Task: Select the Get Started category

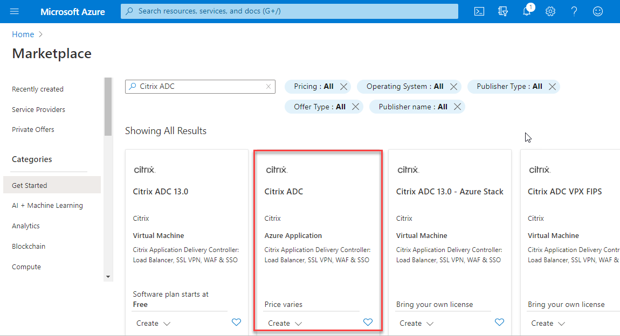Action: (x=52, y=185)
